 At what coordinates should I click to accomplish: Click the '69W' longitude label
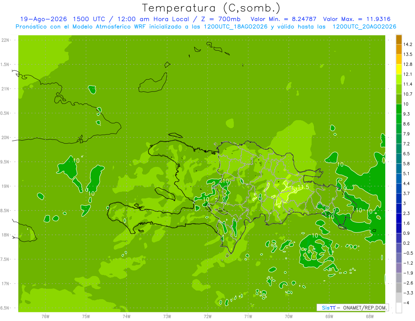(x=329, y=316)
